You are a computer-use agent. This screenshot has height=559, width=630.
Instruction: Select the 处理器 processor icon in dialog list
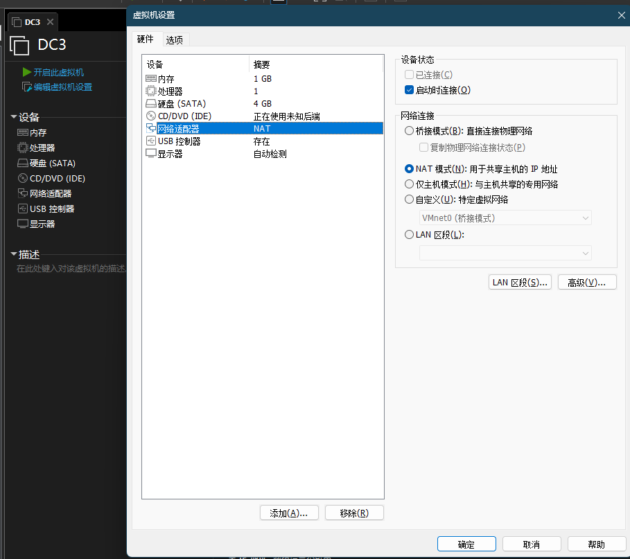point(151,91)
